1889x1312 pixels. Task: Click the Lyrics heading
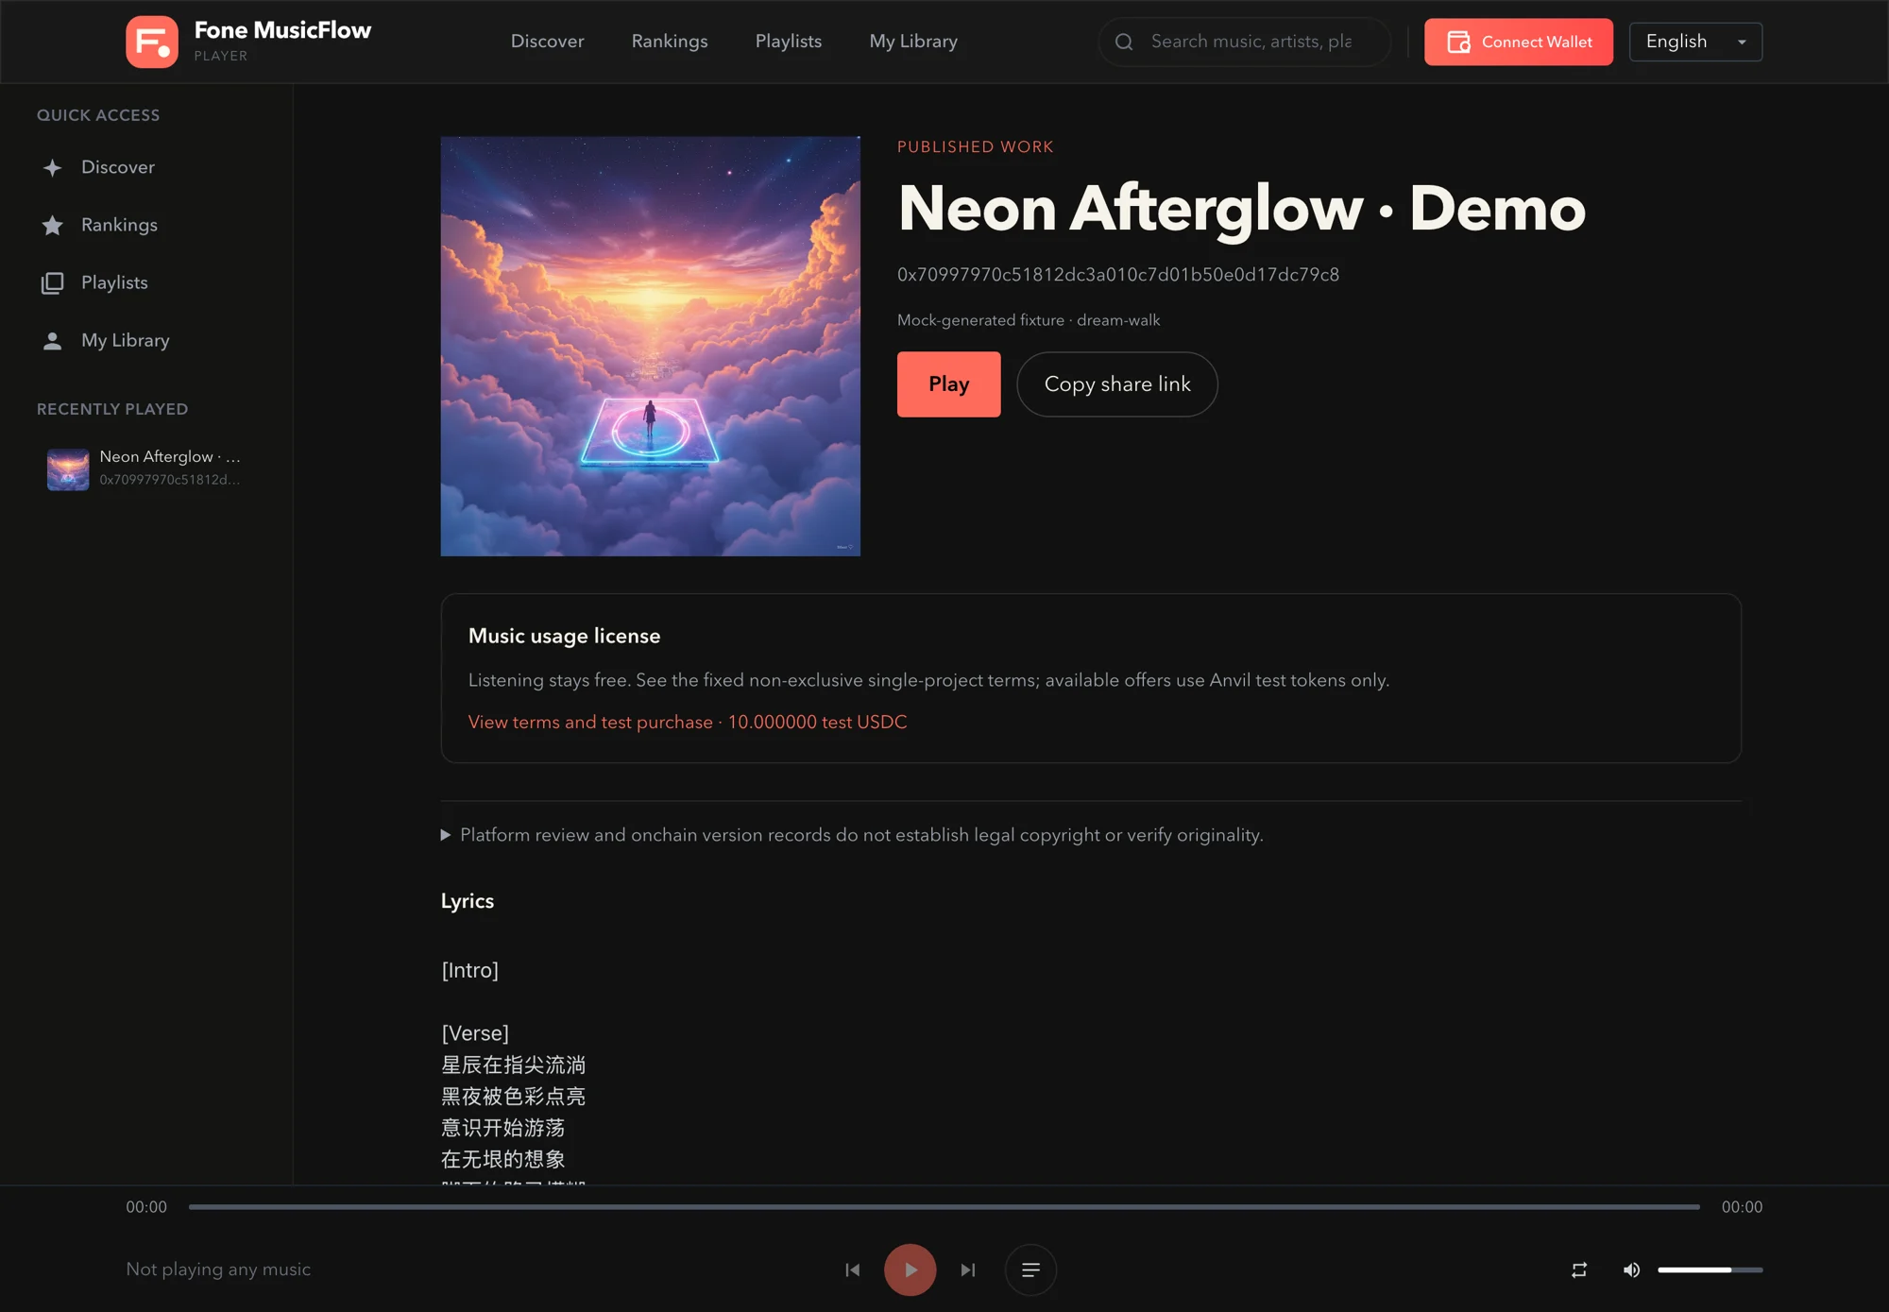point(468,901)
